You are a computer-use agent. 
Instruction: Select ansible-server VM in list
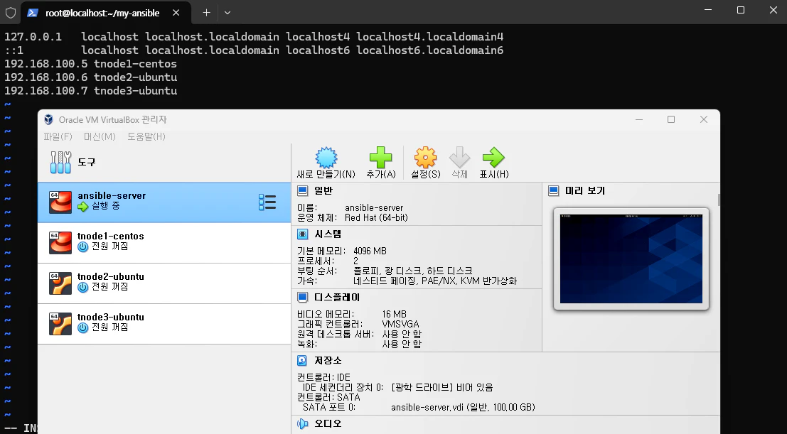[165, 202]
